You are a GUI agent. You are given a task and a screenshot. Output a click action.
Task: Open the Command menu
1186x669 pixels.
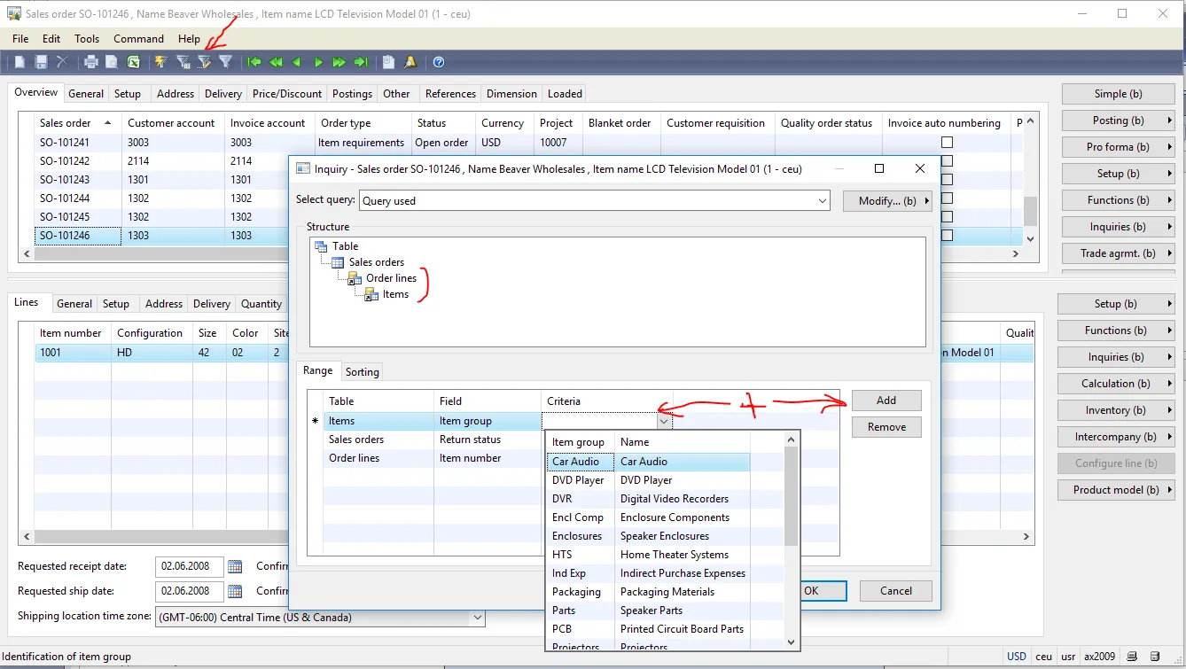pos(138,39)
